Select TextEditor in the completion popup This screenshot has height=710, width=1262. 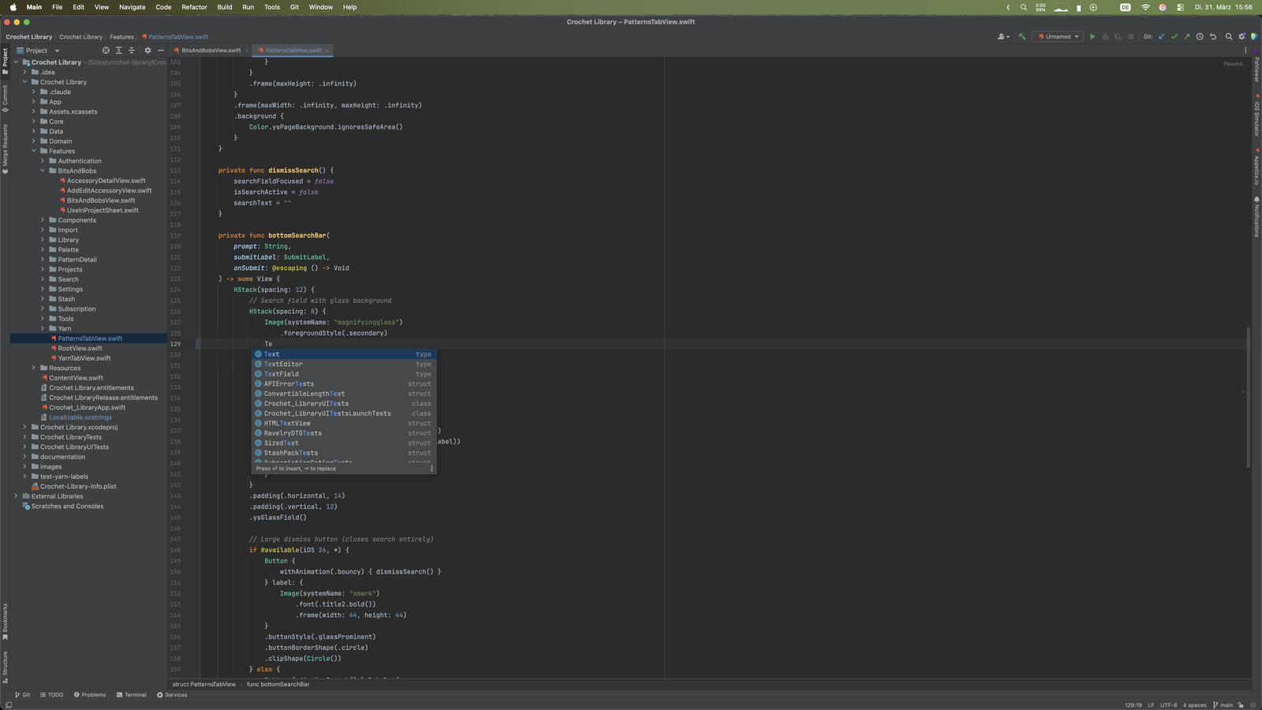[343, 364]
